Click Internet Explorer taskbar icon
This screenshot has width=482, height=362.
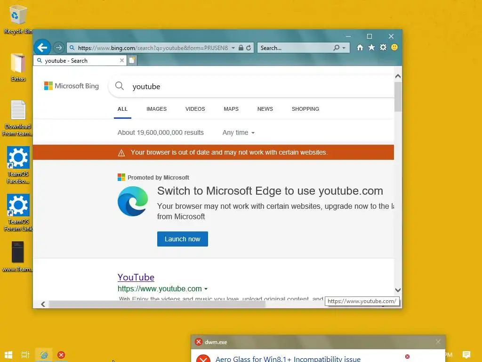44,354
